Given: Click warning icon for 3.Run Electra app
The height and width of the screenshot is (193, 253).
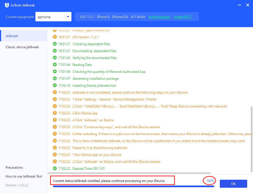Looking at the screenshot, I should pyautogui.click(x=55, y=113).
